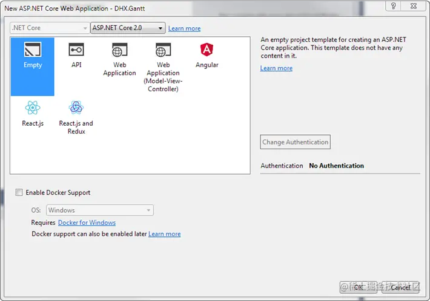The width and height of the screenshot is (430, 301).
Task: Click the Empty template label text
Action: tap(33, 65)
